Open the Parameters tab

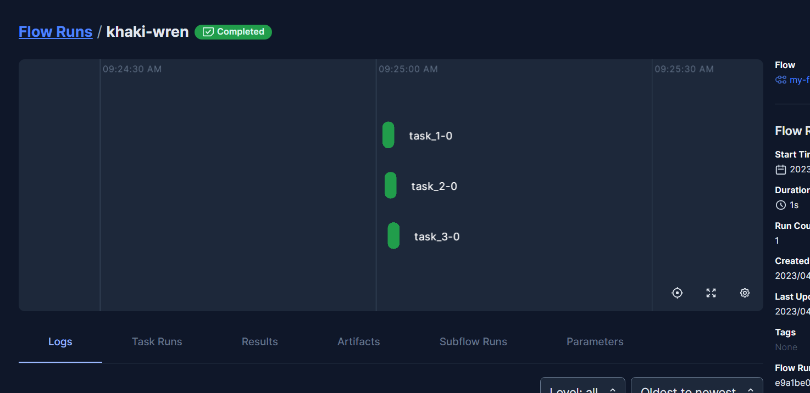(x=595, y=341)
